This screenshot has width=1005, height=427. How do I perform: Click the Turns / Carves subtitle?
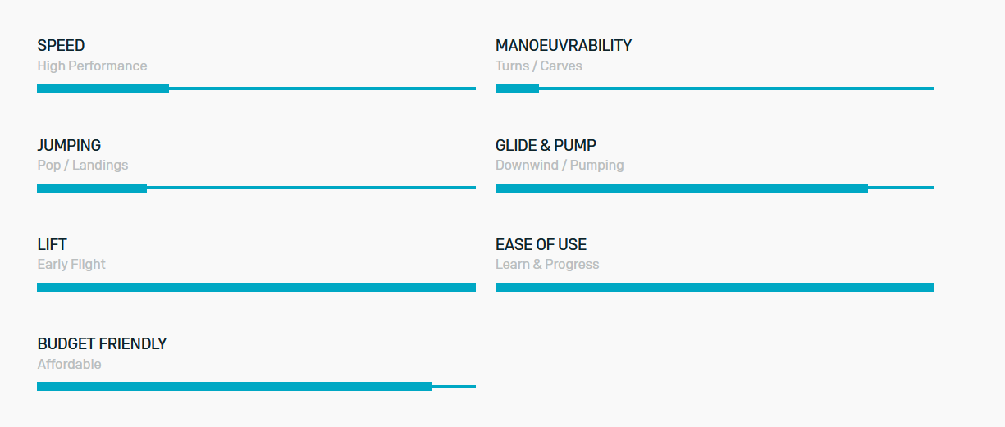(538, 66)
